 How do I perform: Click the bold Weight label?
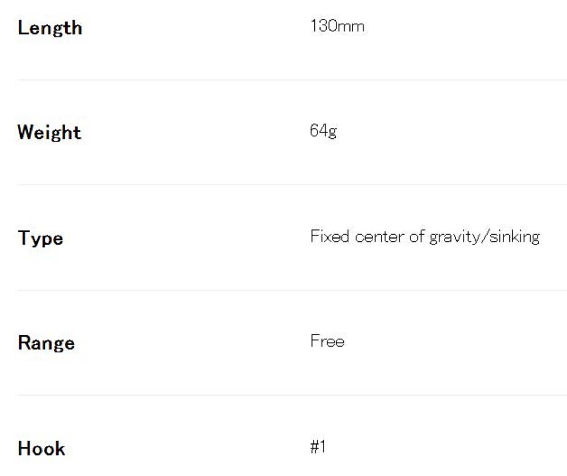point(49,132)
